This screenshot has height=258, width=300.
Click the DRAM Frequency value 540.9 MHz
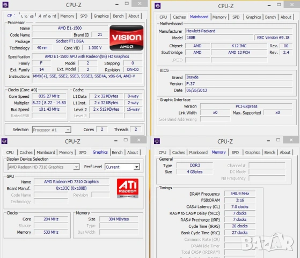click(240, 194)
